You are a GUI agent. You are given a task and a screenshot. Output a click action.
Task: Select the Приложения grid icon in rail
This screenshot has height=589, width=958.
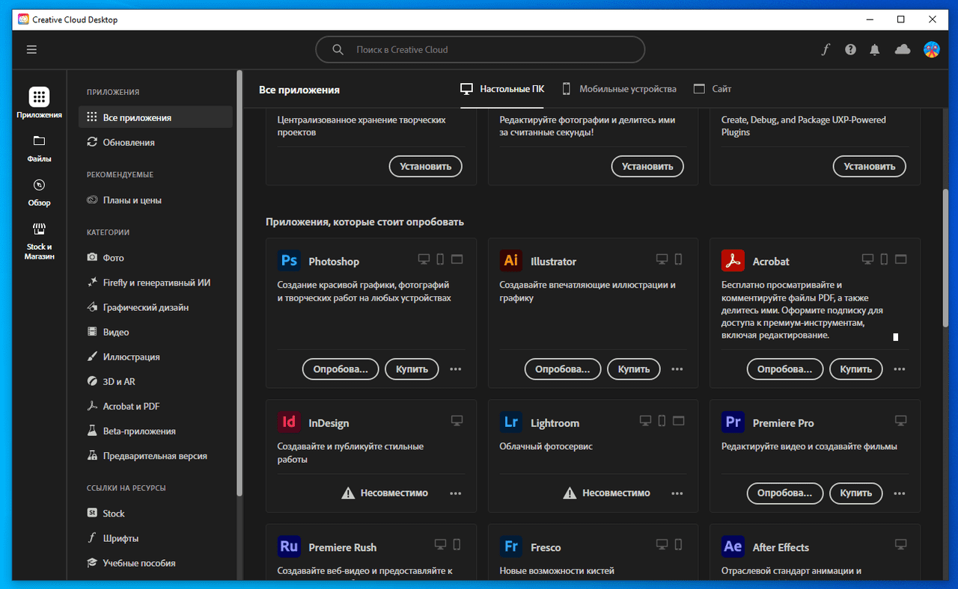click(39, 96)
